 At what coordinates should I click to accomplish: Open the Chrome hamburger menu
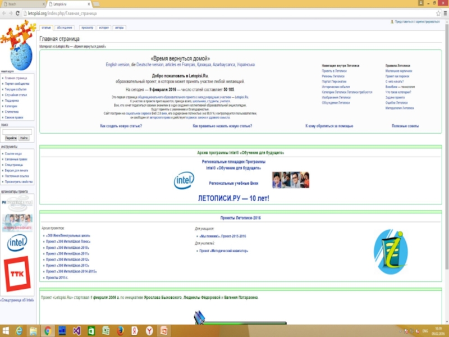tap(445, 13)
